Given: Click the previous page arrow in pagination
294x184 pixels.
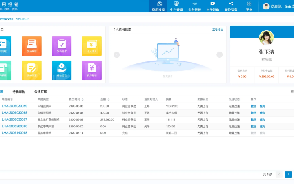Looking at the screenshot, I should coord(279,175).
